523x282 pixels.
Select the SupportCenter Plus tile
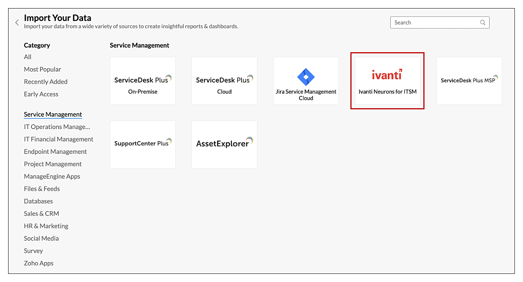pos(143,144)
